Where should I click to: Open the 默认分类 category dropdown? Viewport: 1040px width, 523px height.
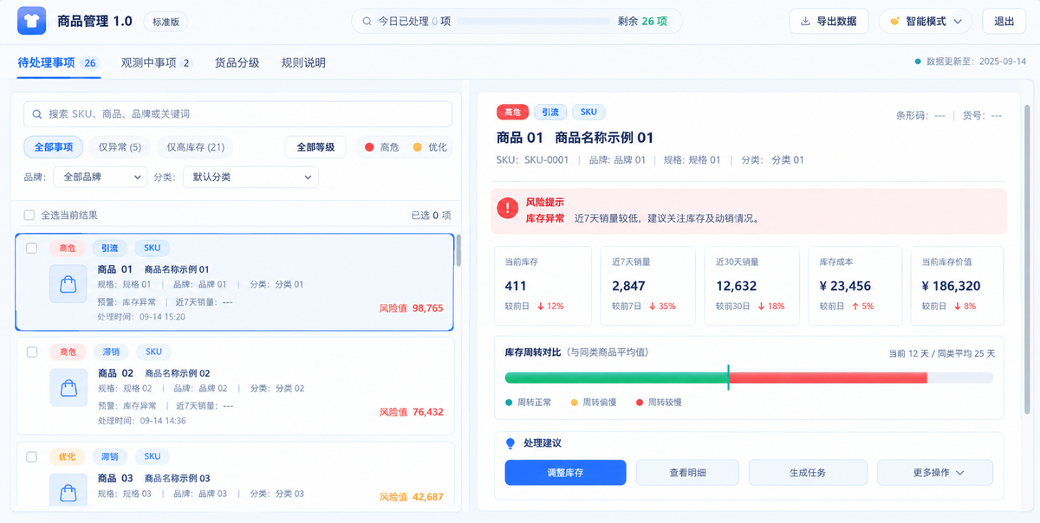[x=250, y=177]
